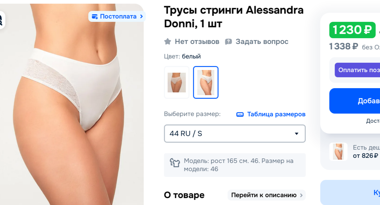Select the white color variant thumbnail
This screenshot has height=205, width=380.
click(206, 82)
